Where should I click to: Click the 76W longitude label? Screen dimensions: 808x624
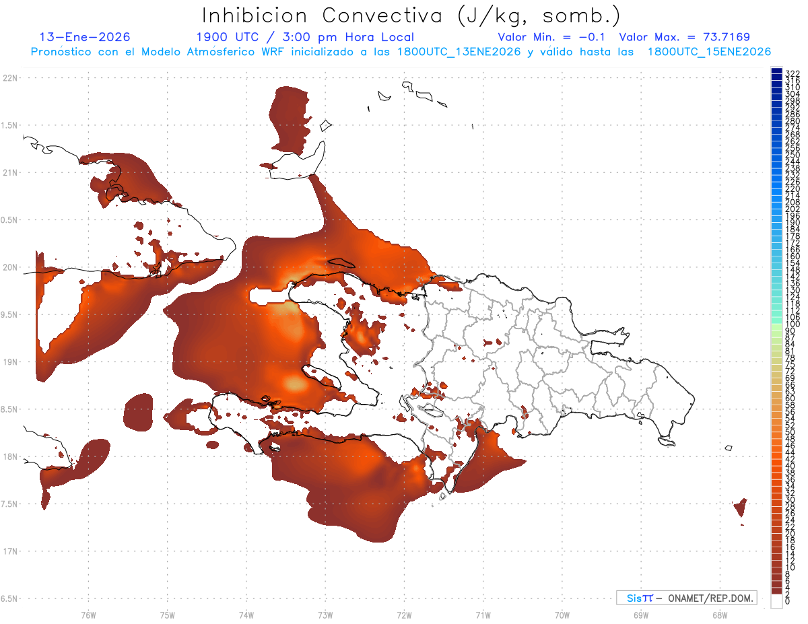[88, 615]
